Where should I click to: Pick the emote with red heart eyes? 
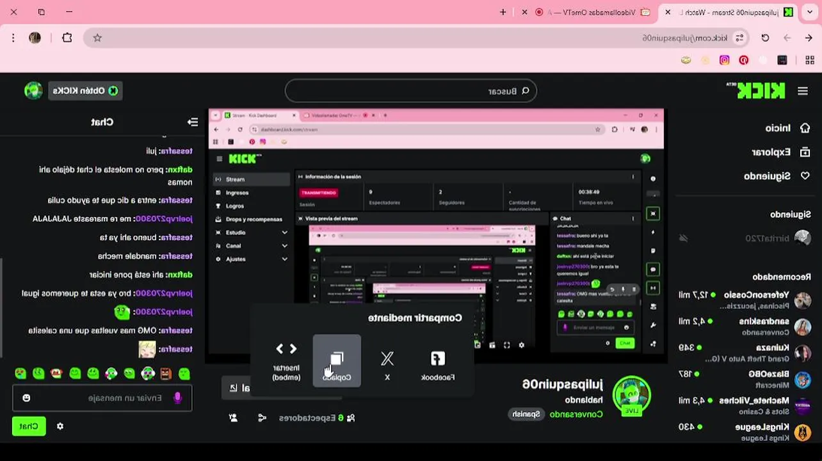pyautogui.click(x=20, y=373)
